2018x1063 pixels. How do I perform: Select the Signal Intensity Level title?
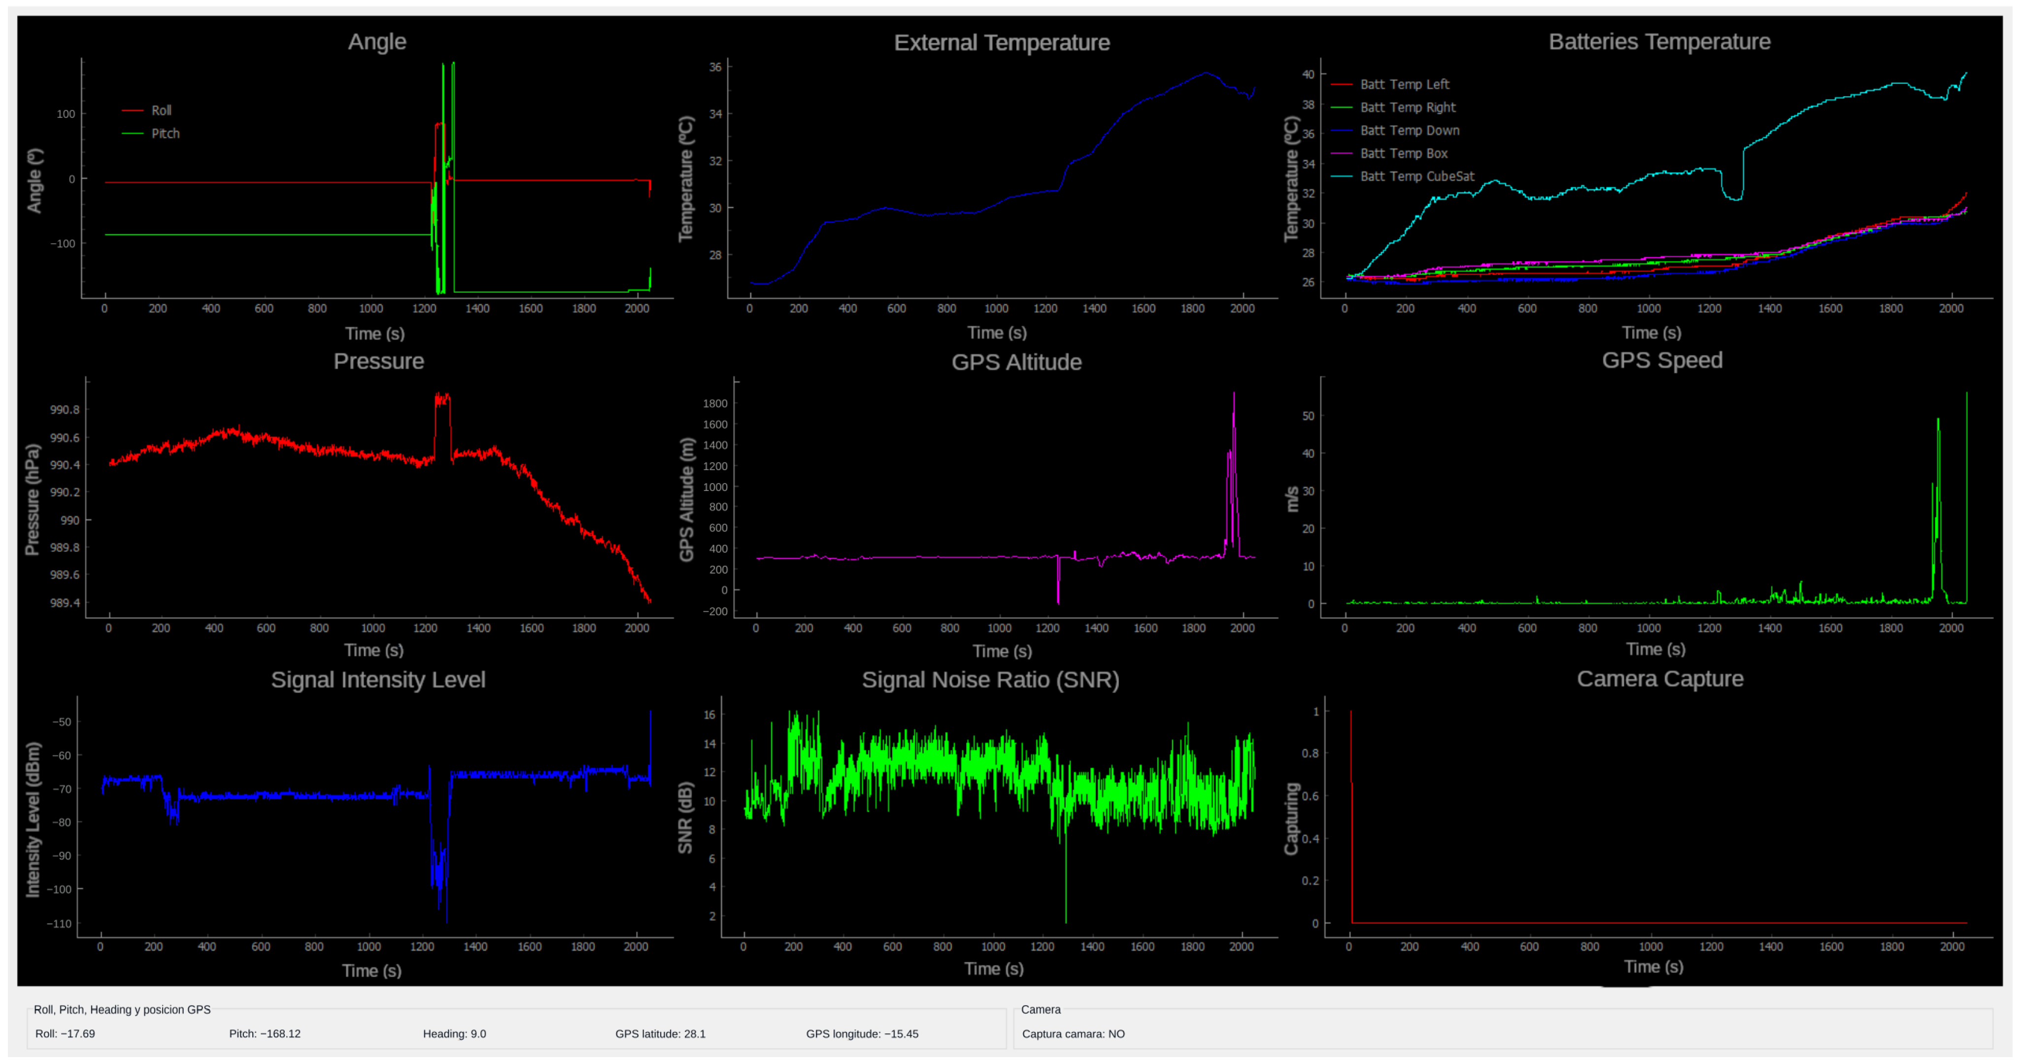click(377, 679)
